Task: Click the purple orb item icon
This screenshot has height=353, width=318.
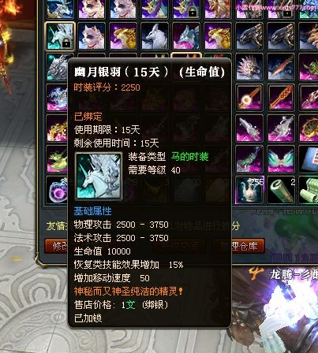Action: (57, 190)
